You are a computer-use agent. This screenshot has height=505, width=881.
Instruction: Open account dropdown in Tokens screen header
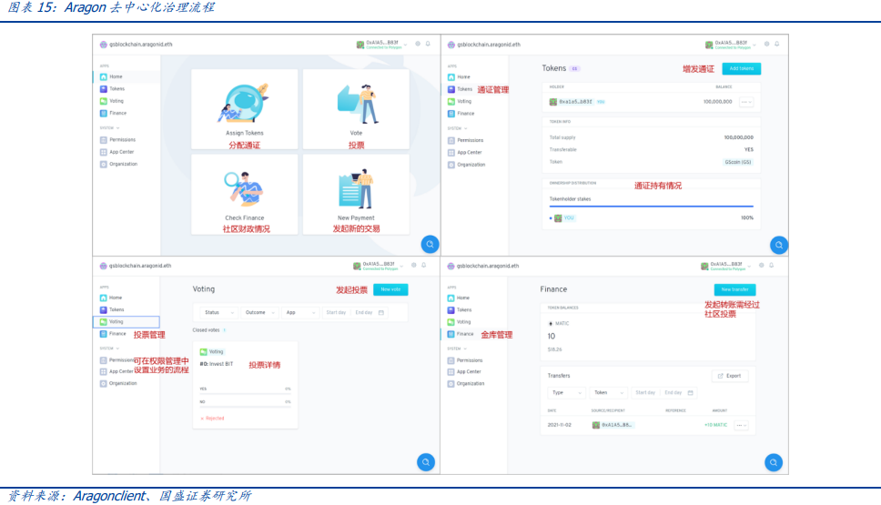(731, 45)
